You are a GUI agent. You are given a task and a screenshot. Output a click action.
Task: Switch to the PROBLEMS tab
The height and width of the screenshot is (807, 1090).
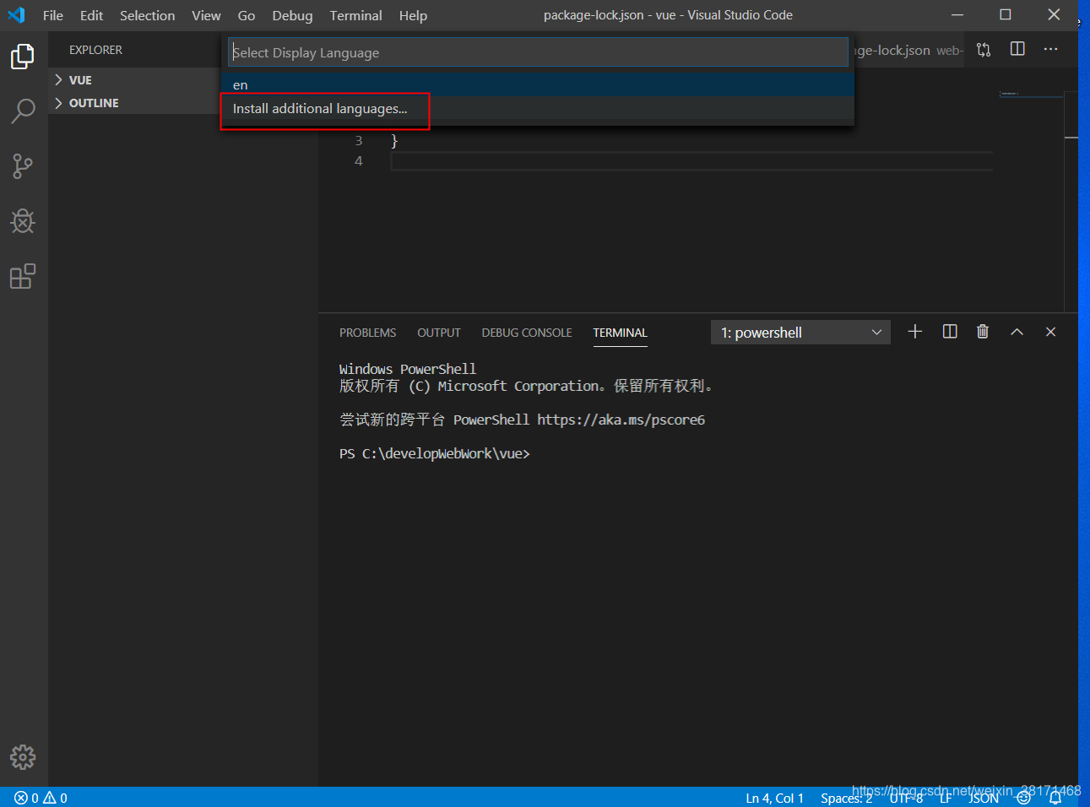(x=367, y=333)
